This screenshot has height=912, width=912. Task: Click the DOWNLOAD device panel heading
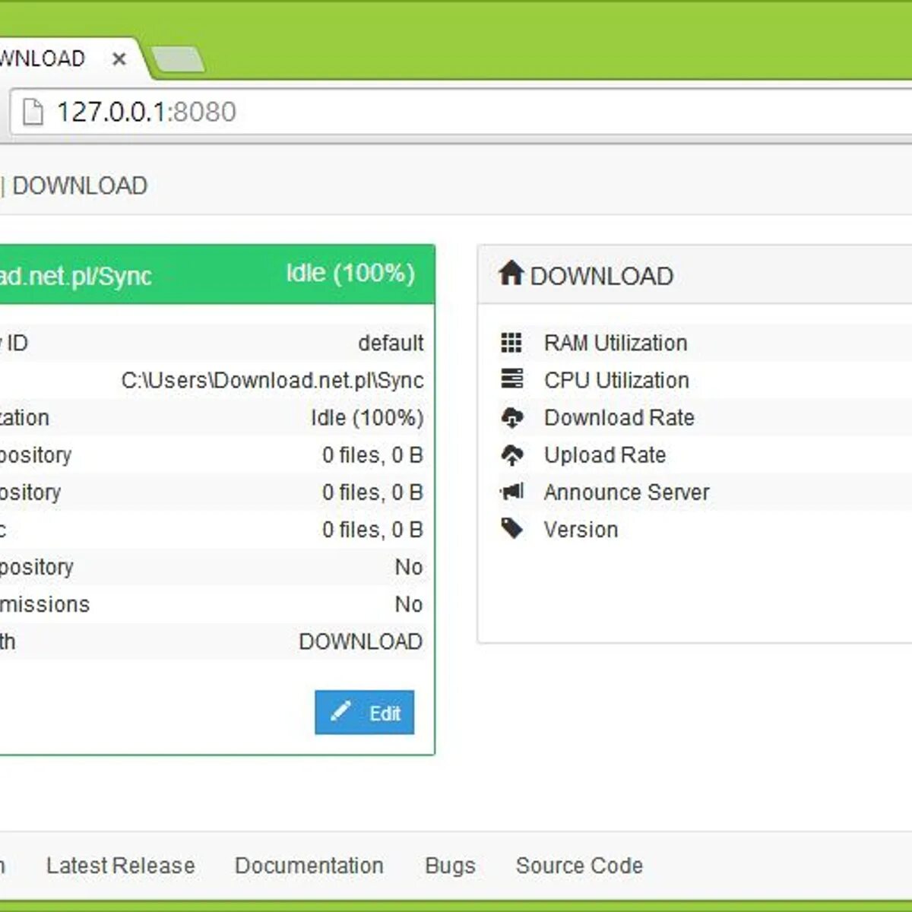tap(602, 275)
